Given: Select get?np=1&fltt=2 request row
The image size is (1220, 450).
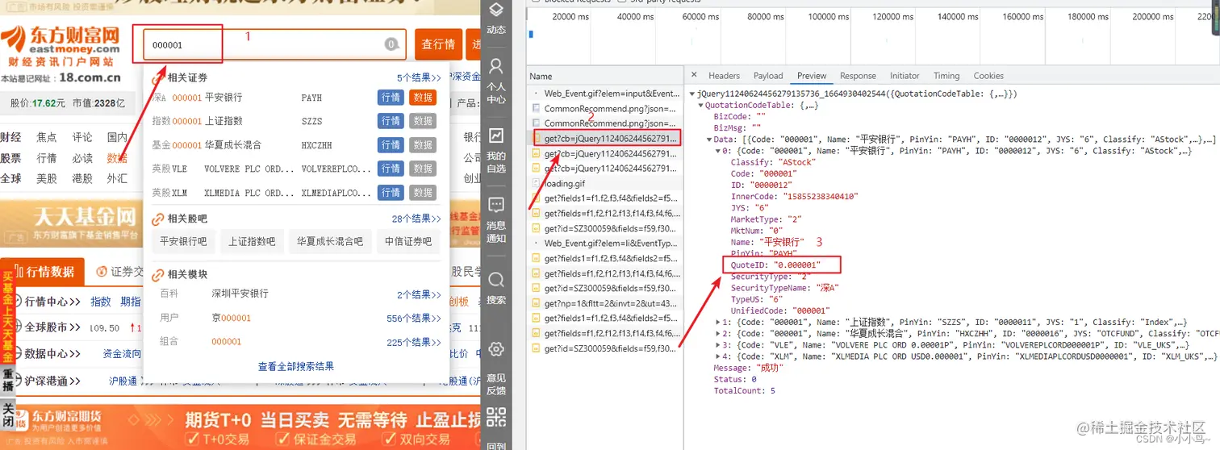Looking at the screenshot, I should (x=605, y=303).
